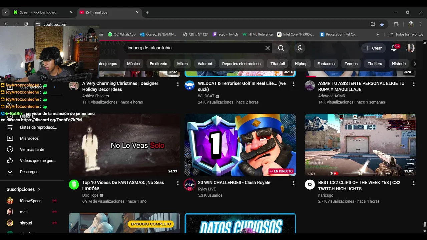Open the new tab plus button
This screenshot has height=240, width=427.
coord(147,12)
